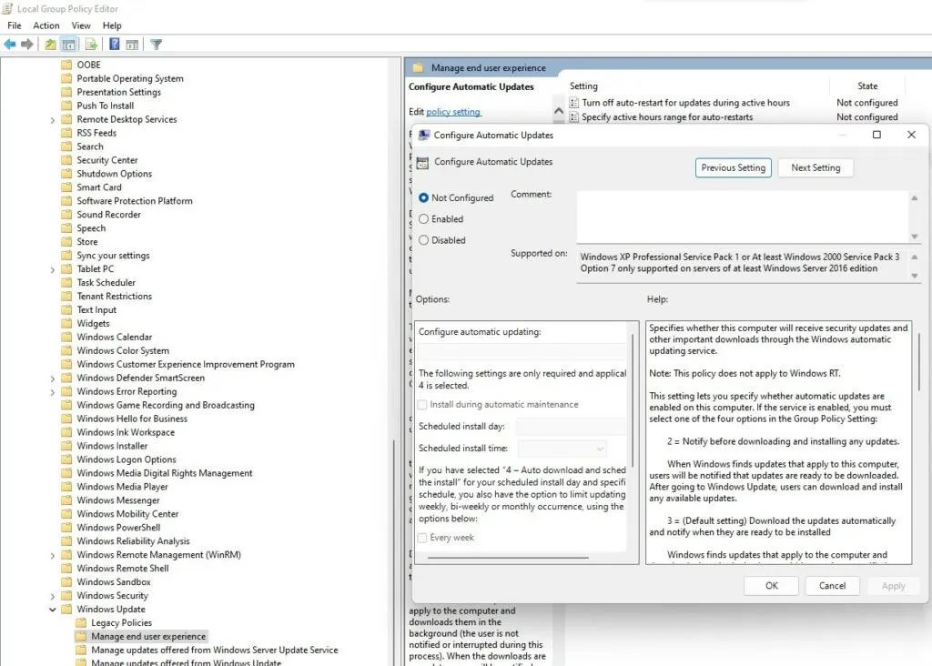This screenshot has height=666, width=932.
Task: Click the Export List toolbar icon
Action: [x=91, y=44]
